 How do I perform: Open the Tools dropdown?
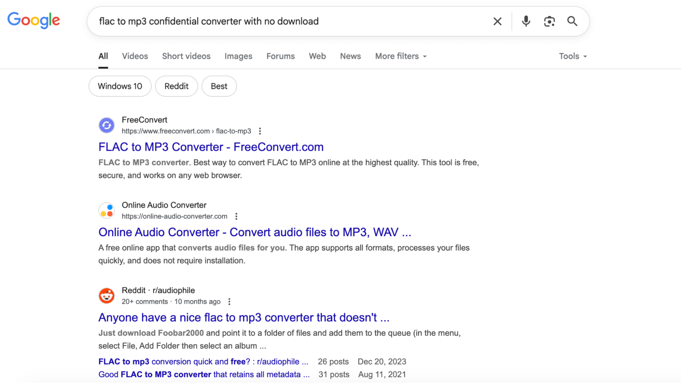[x=573, y=56]
